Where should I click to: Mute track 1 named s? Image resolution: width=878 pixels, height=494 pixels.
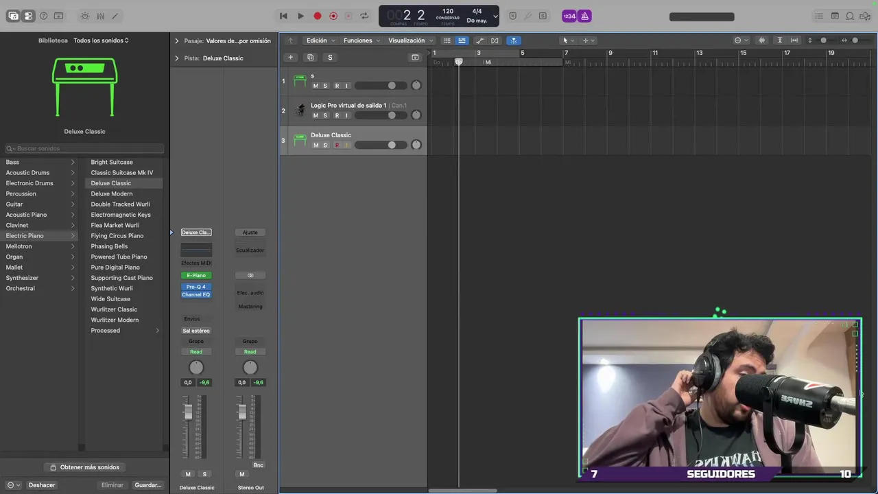click(x=316, y=86)
